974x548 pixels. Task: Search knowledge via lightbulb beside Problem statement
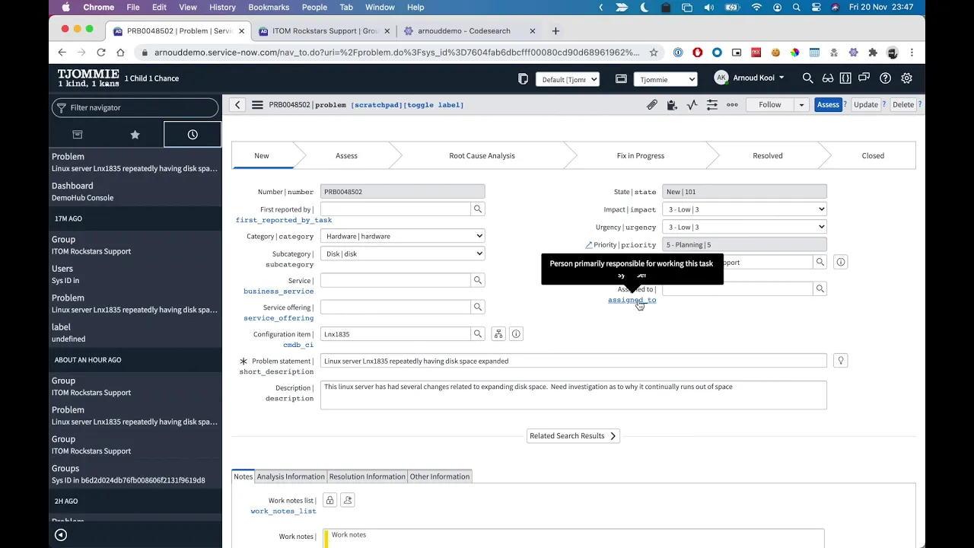tap(840, 360)
